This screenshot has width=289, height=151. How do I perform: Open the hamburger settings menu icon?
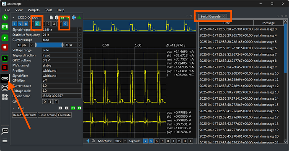[x=5, y=141]
